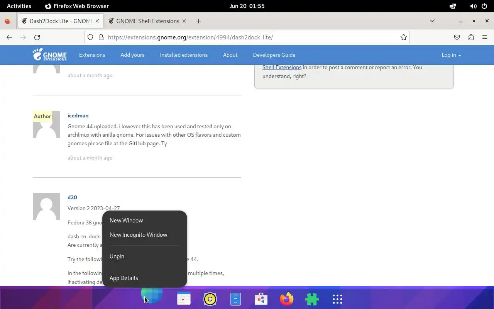Switch to GNOME Shell Extensions tab
This screenshot has height=309, width=494.
[147, 21]
